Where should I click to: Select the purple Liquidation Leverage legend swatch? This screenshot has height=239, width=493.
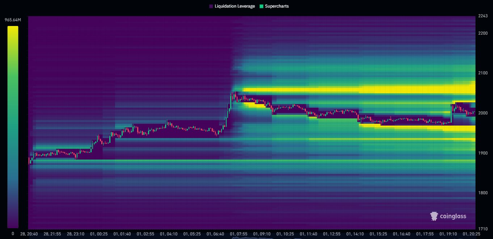[x=210, y=6]
